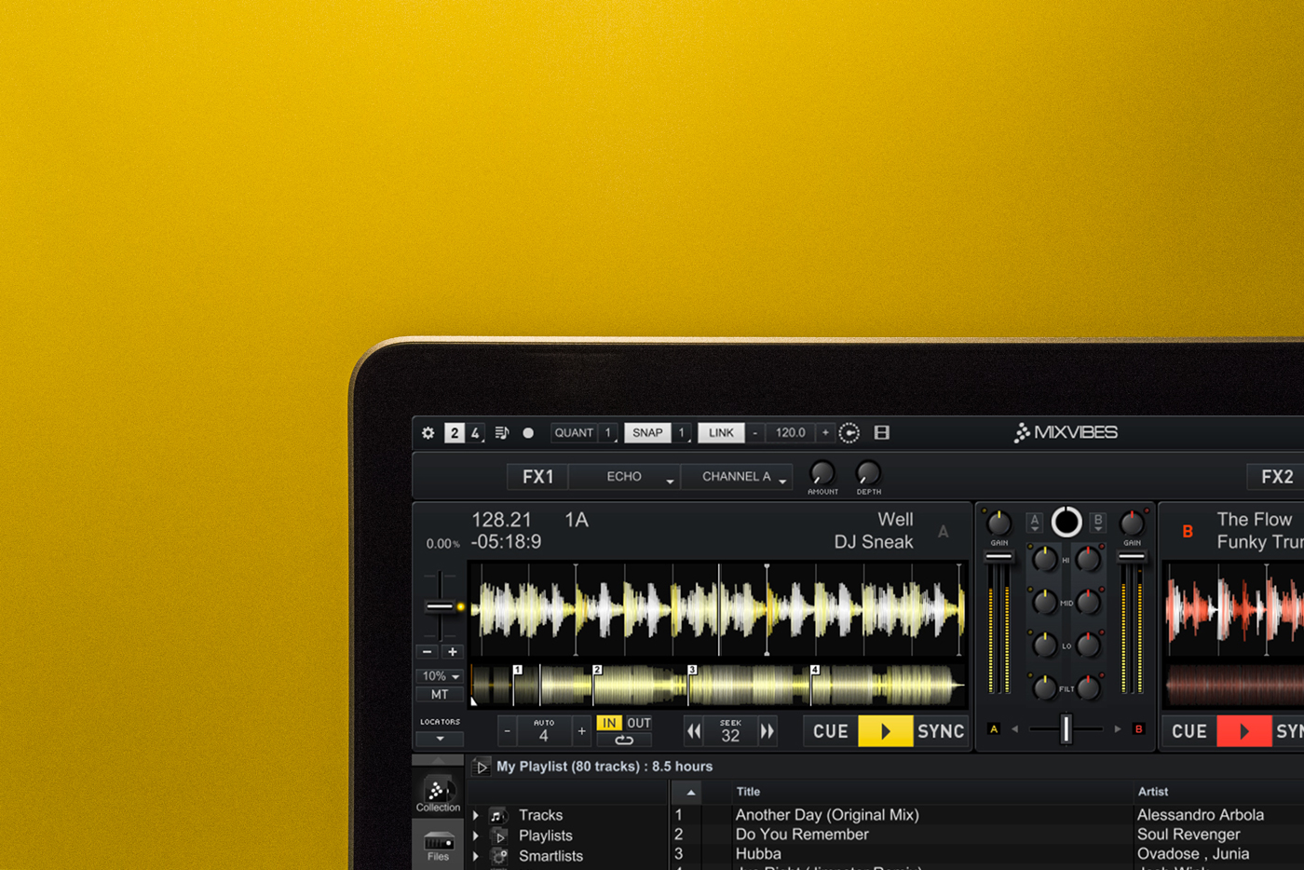The height and width of the screenshot is (870, 1304).
Task: Select the track "Do You Remember"
Action: point(802,835)
